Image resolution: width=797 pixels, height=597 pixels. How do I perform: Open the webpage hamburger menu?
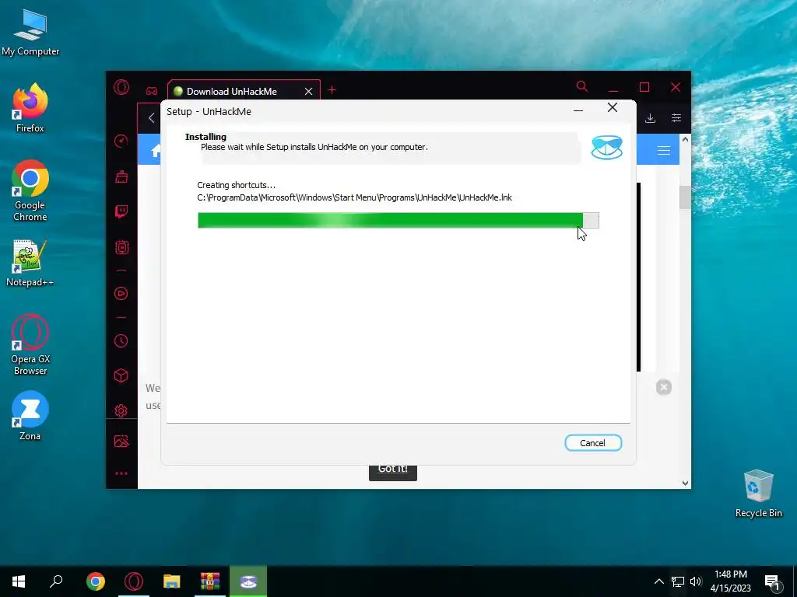pos(663,150)
